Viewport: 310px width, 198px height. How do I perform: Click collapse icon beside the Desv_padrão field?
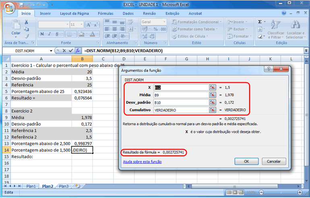212,102
